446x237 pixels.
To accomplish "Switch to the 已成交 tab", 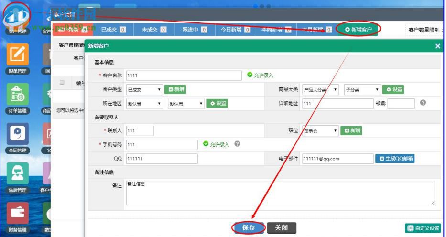I will click(x=113, y=29).
